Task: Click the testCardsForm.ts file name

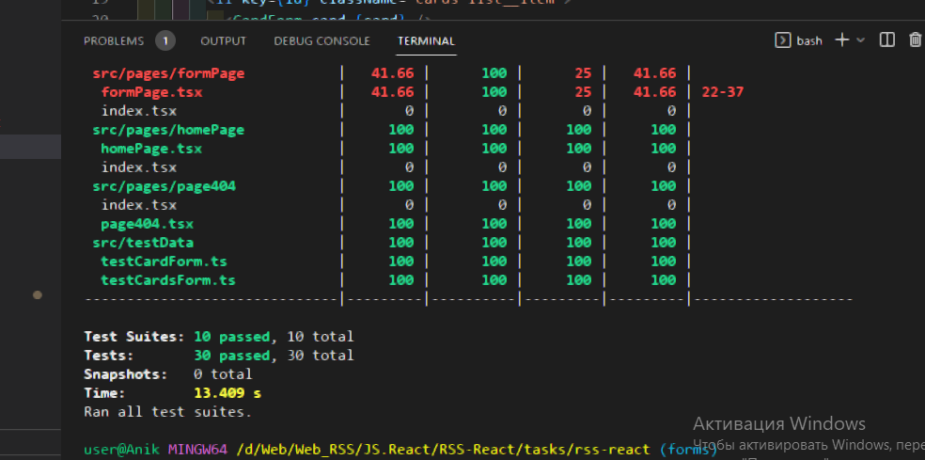Action: 168,280
